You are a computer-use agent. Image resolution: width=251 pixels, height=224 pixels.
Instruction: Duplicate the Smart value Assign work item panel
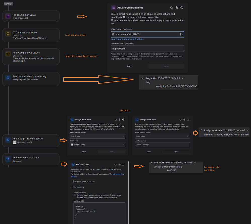click(x=180, y=119)
